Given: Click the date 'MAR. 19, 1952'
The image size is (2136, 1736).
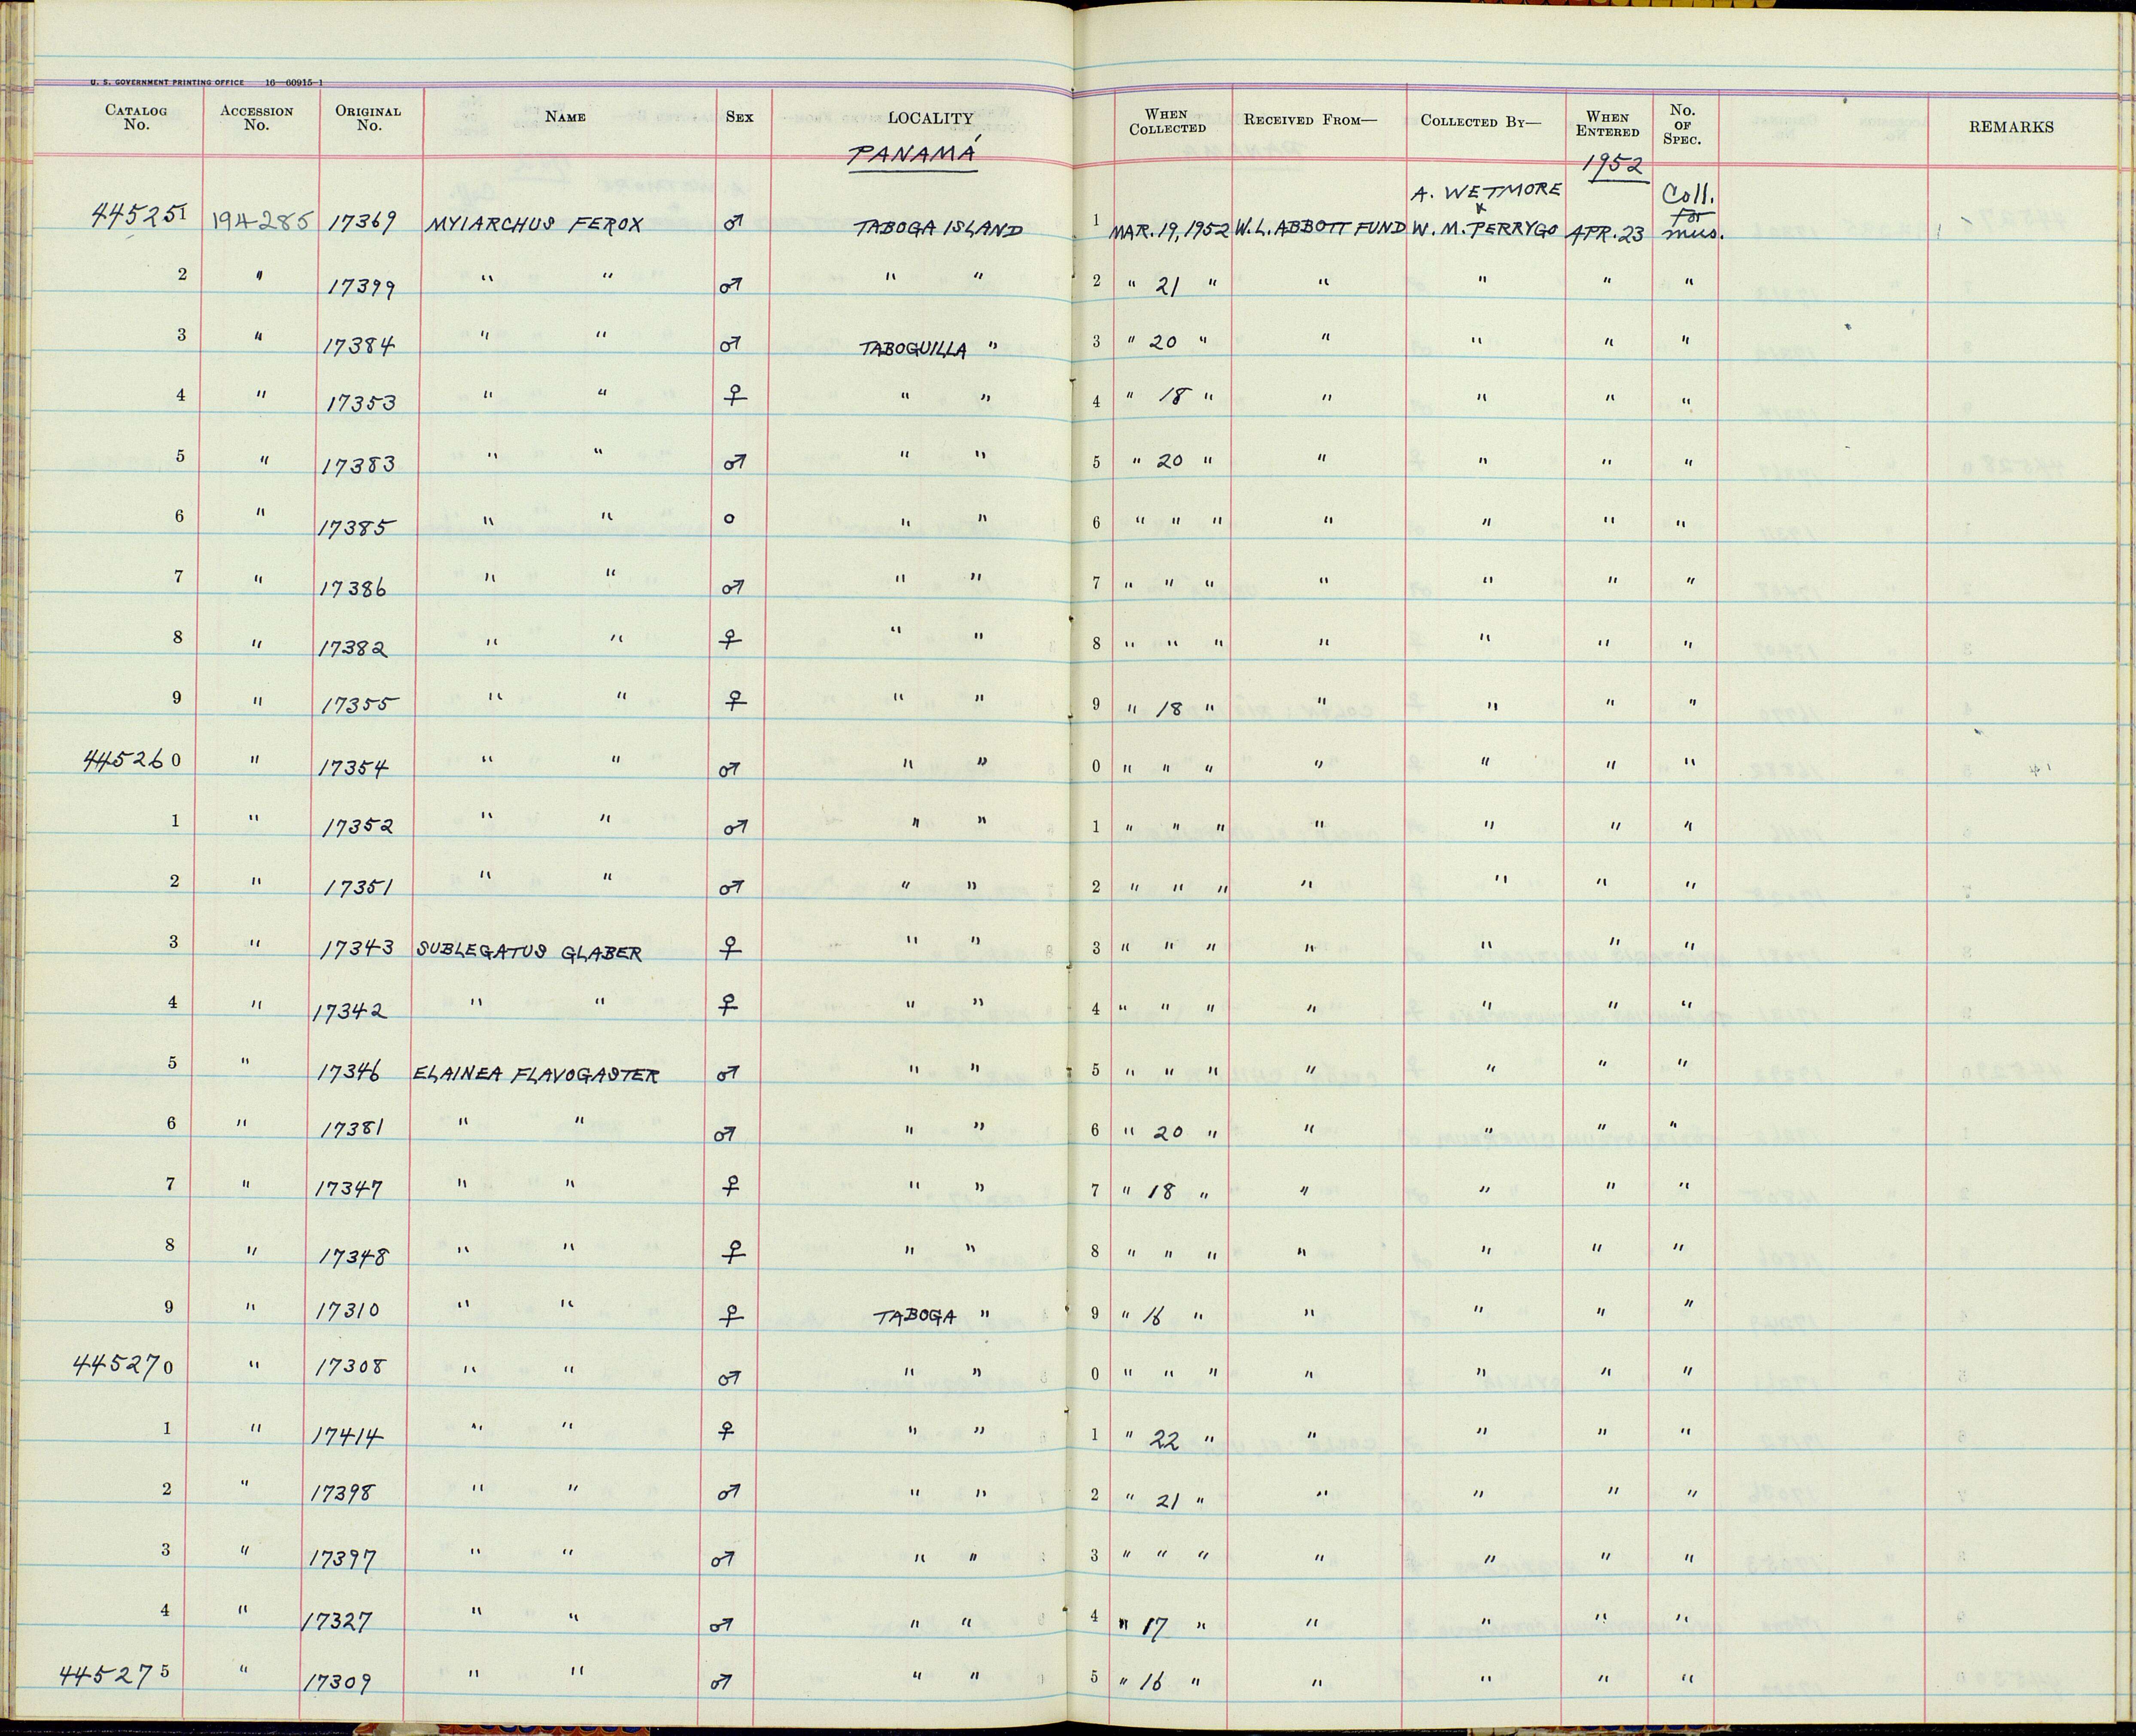Looking at the screenshot, I should point(1170,232).
